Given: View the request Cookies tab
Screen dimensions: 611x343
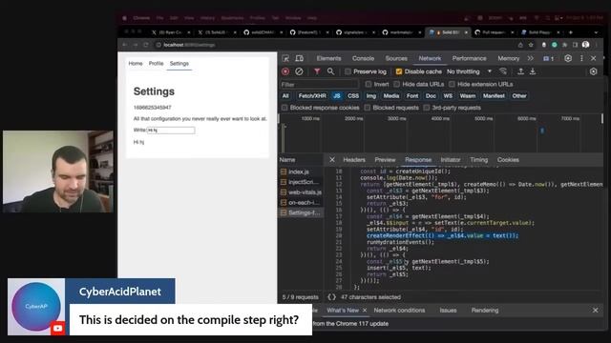Looking at the screenshot, I should (x=508, y=160).
